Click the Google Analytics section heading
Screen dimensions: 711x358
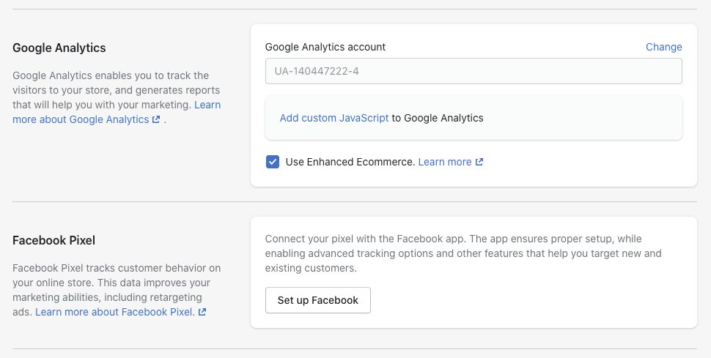[x=59, y=48]
